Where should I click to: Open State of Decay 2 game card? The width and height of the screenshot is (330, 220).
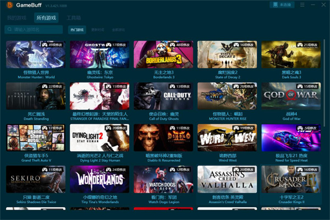click(227, 55)
